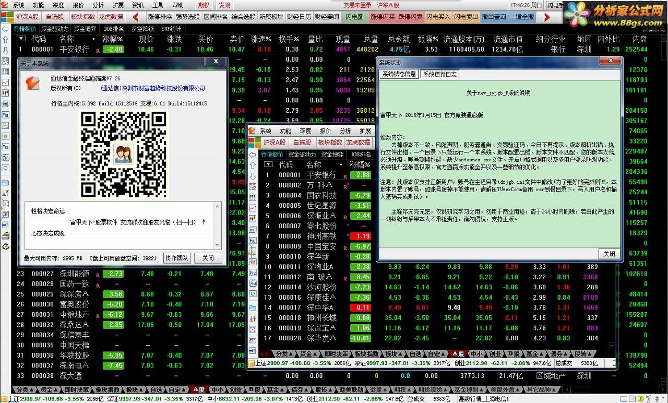Image resolution: width=668 pixels, height=403 pixels.
Task: Open the 功能 menu in main menu bar
Action: [39, 5]
